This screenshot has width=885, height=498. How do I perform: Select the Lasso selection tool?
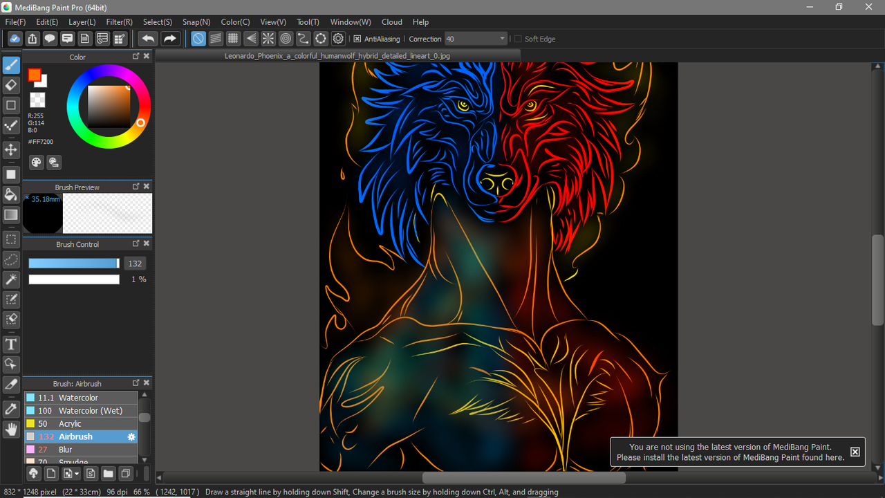pyautogui.click(x=11, y=259)
